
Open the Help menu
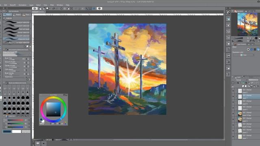(x=67, y=5)
